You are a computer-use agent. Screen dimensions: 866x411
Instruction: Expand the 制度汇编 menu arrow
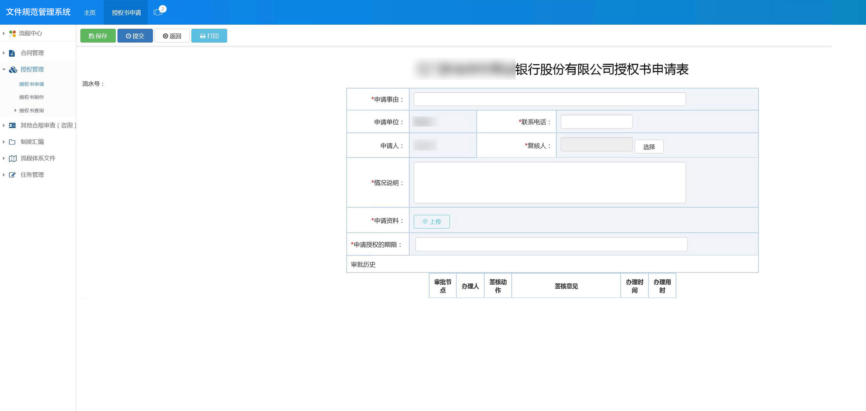click(4, 142)
